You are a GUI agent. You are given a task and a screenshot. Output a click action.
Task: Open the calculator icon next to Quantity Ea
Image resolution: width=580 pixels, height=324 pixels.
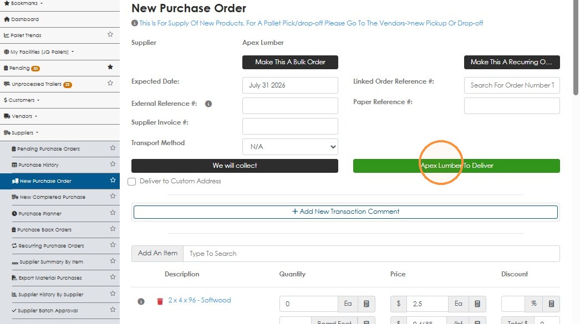coord(366,304)
